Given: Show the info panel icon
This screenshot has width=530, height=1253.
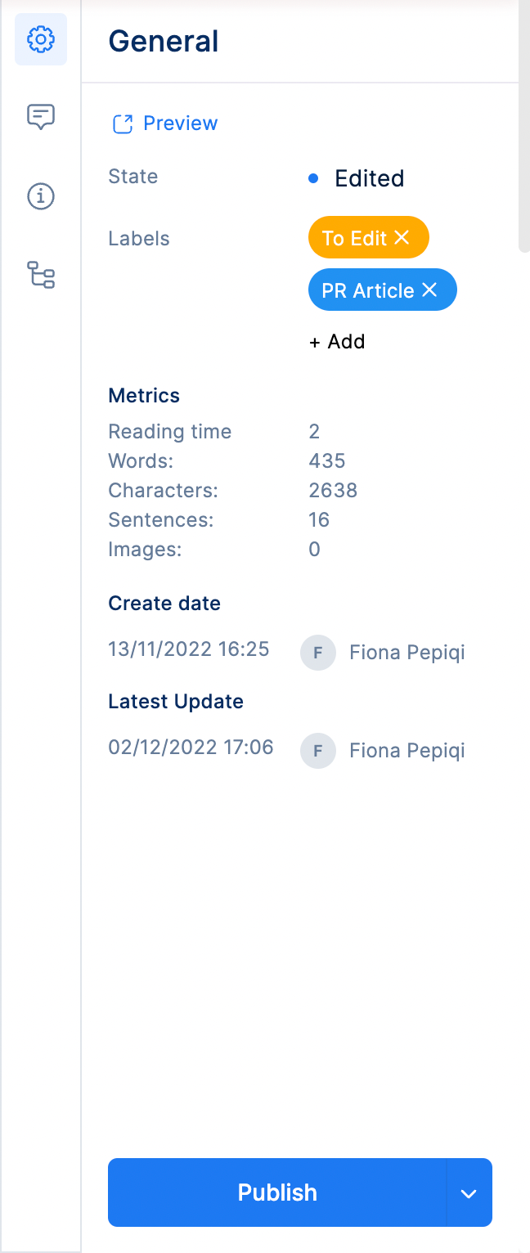Looking at the screenshot, I should pyautogui.click(x=40, y=196).
